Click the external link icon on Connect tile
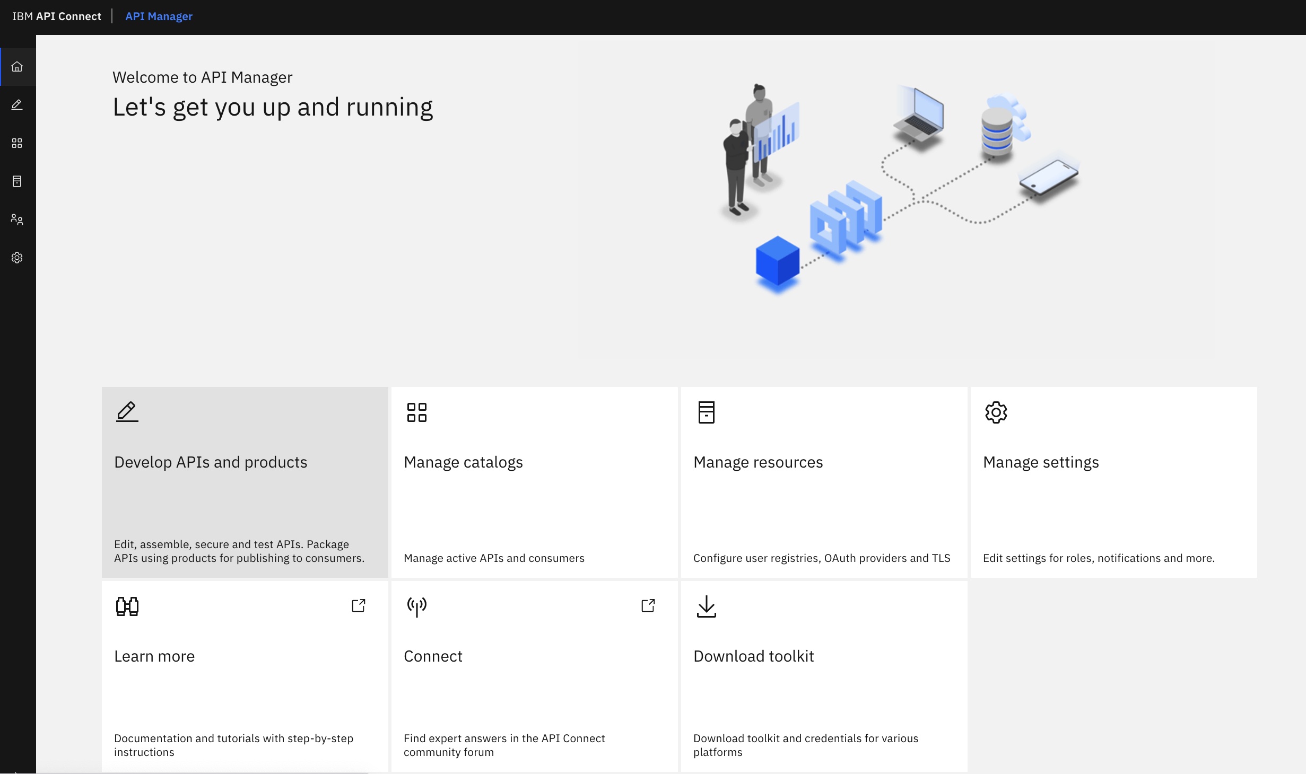Viewport: 1306px width, 774px height. coord(648,605)
